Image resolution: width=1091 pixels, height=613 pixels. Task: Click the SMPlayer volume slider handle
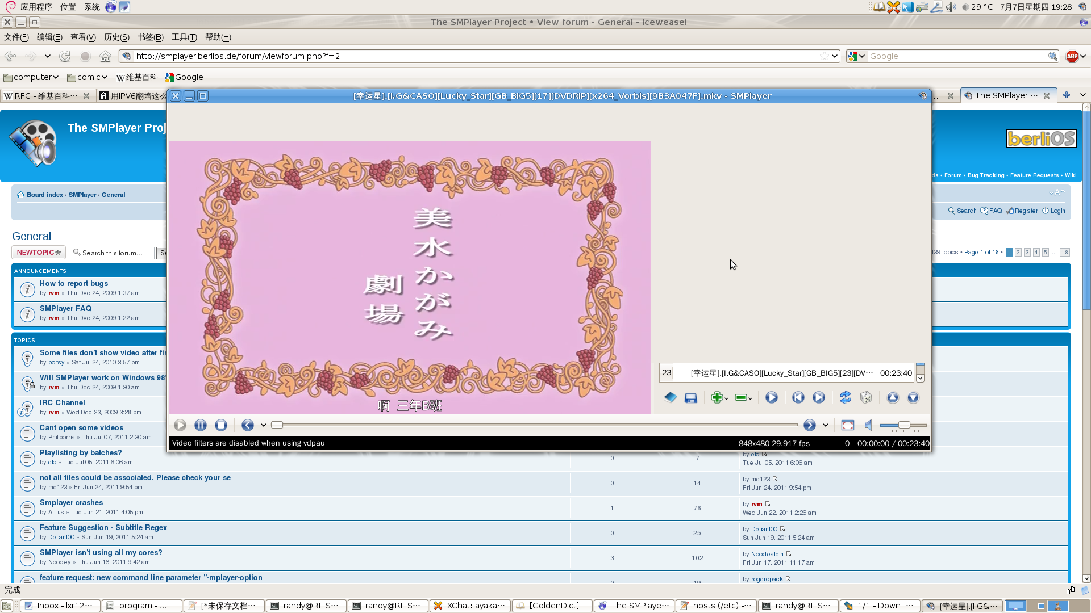[x=904, y=425]
